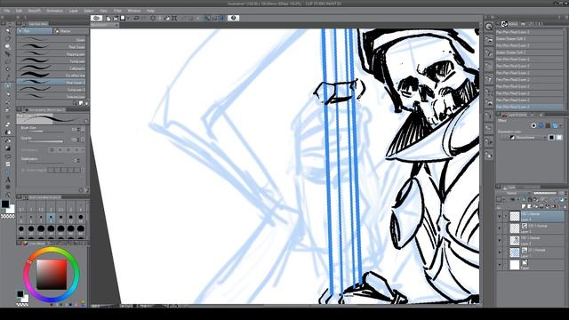569x320 pixels.
Task: Click the Brush Size stepper arrows
Action: click(78, 129)
